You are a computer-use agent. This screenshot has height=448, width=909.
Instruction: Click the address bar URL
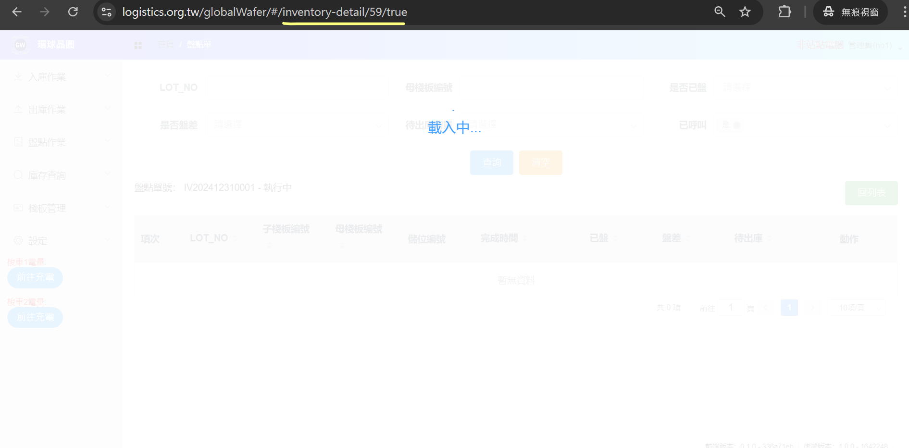click(x=264, y=12)
